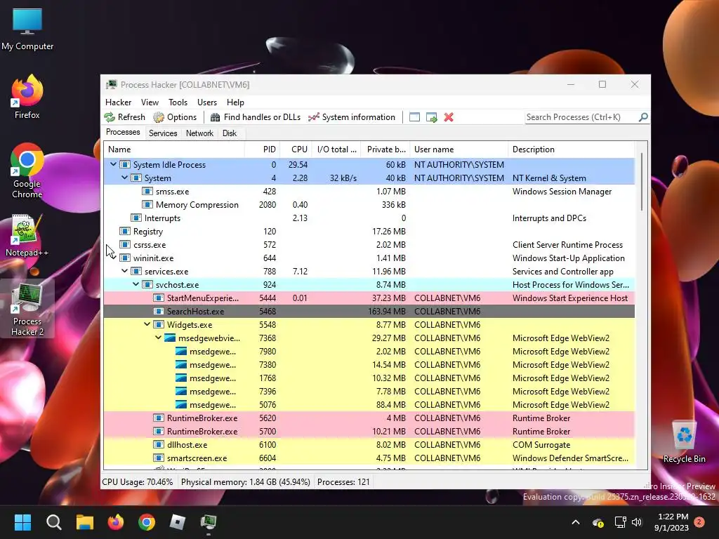Collapse the System process node

pos(124,178)
